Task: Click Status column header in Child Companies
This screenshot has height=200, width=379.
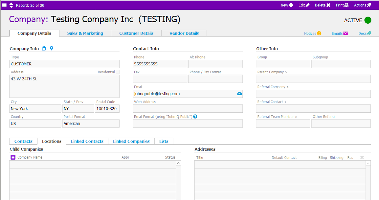Action: point(170,157)
